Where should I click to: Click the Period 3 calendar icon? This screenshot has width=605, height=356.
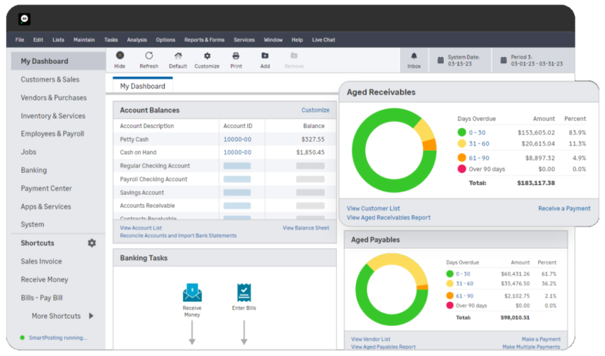(x=503, y=60)
